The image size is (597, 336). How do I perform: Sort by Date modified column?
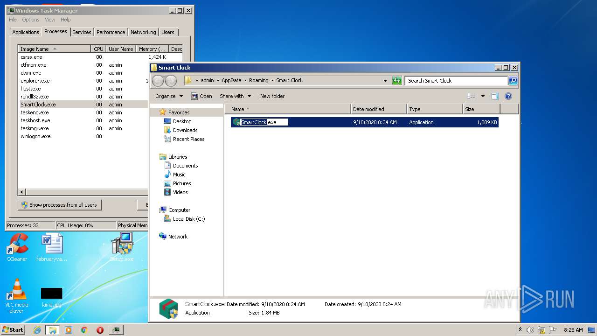[x=379, y=109]
